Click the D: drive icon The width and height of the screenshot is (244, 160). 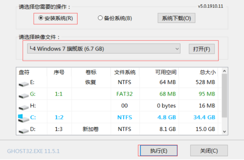[24, 130]
